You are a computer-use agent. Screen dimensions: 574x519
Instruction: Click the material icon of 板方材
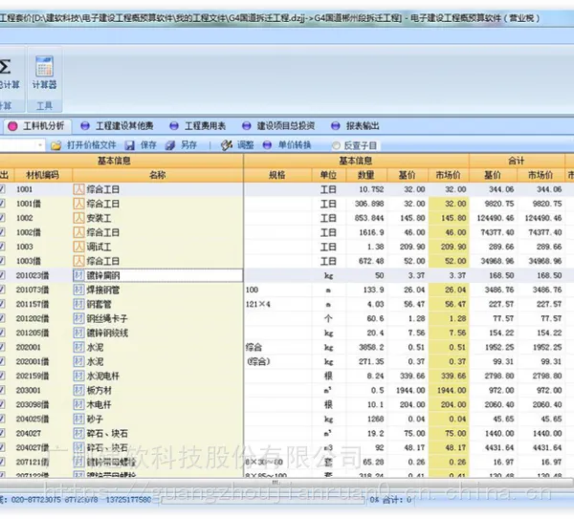point(78,390)
